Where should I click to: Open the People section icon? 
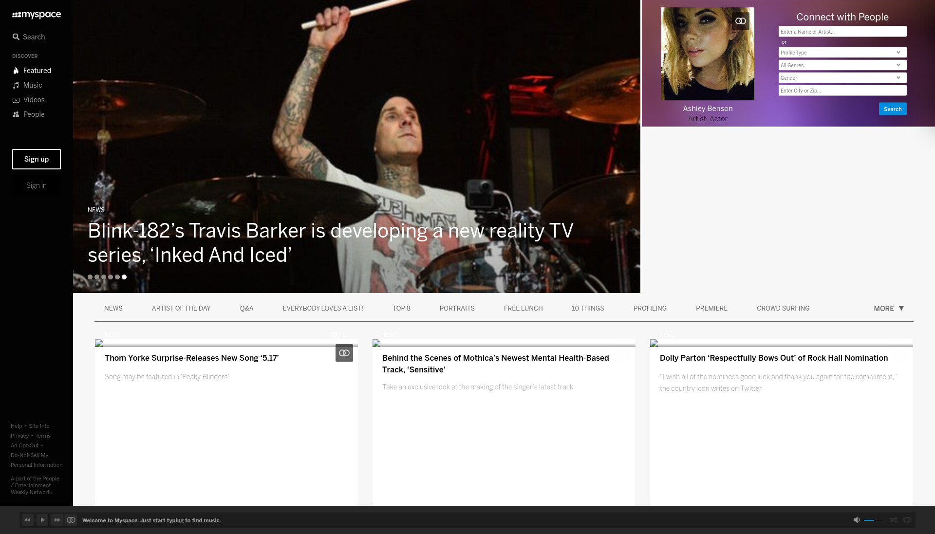click(x=16, y=114)
